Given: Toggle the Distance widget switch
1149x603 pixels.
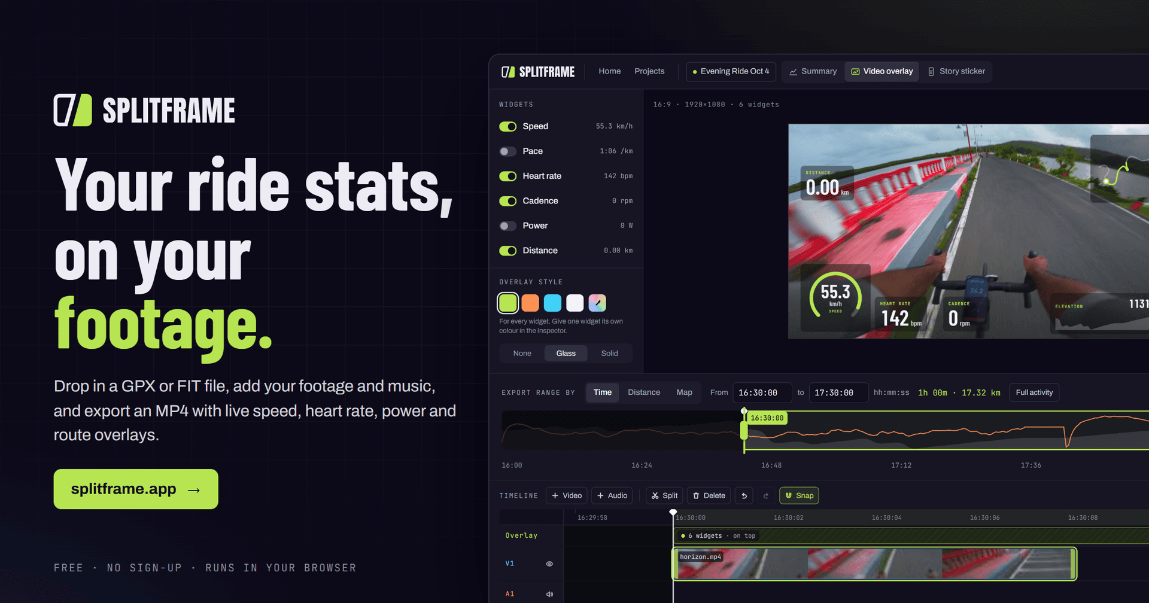Looking at the screenshot, I should (507, 251).
